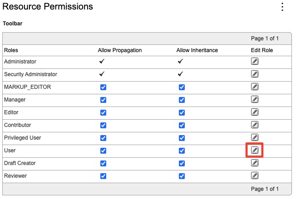Disable Allow Propagation for Editor
This screenshot has height=199, width=296.
[103, 113]
